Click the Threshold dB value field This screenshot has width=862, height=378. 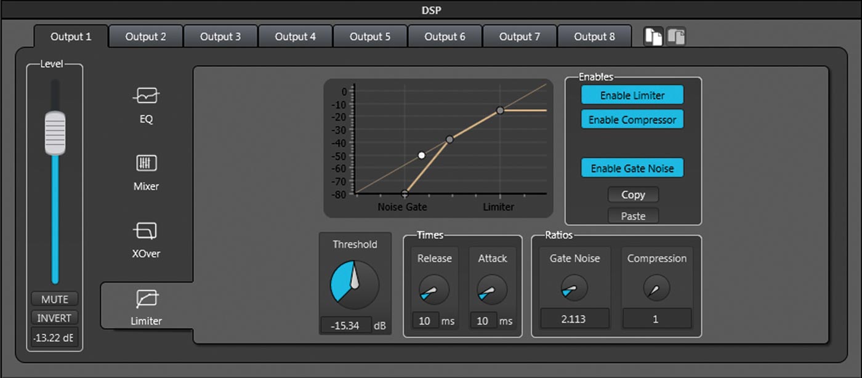coord(346,326)
